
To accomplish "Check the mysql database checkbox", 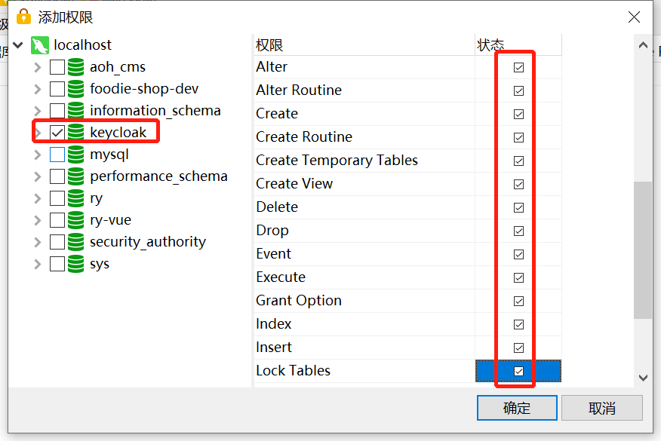I will coord(57,154).
